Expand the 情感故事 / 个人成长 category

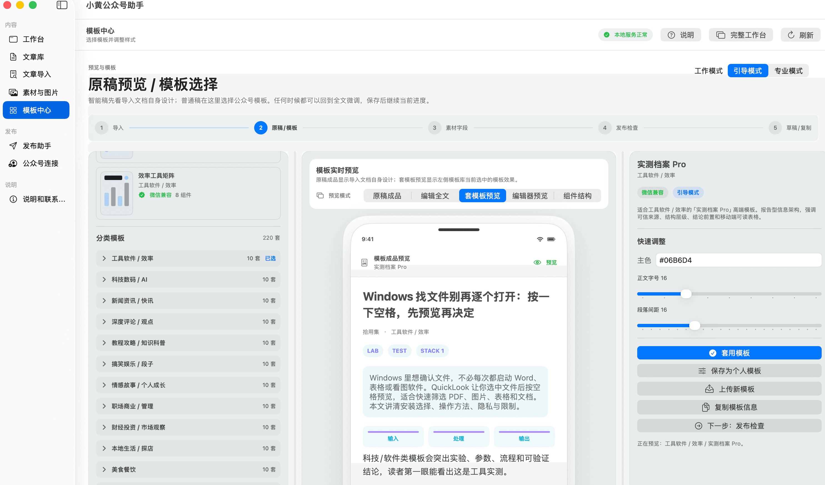188,385
